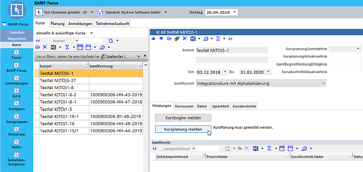The width and height of the screenshot is (363, 172).
Task: Switch to Planung tab
Action: coord(57,24)
